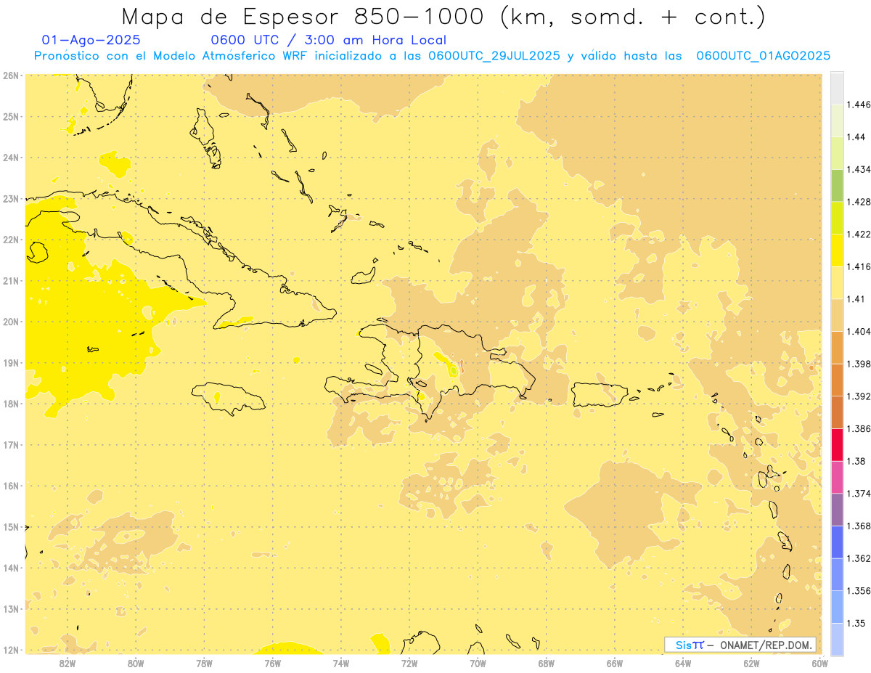This screenshot has height=673, width=871.
Task: Pick the blue swatch between 1.362 and 1.368
Action: click(837, 542)
